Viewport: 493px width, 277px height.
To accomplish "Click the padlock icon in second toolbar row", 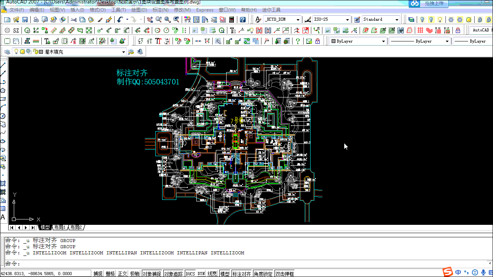I will 458,30.
